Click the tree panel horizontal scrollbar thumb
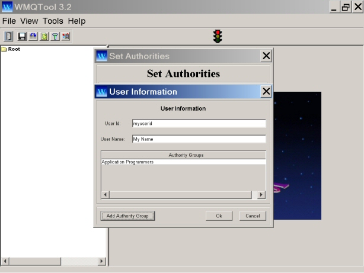The height and width of the screenshot is (273, 364). pyautogui.click(x=35, y=261)
